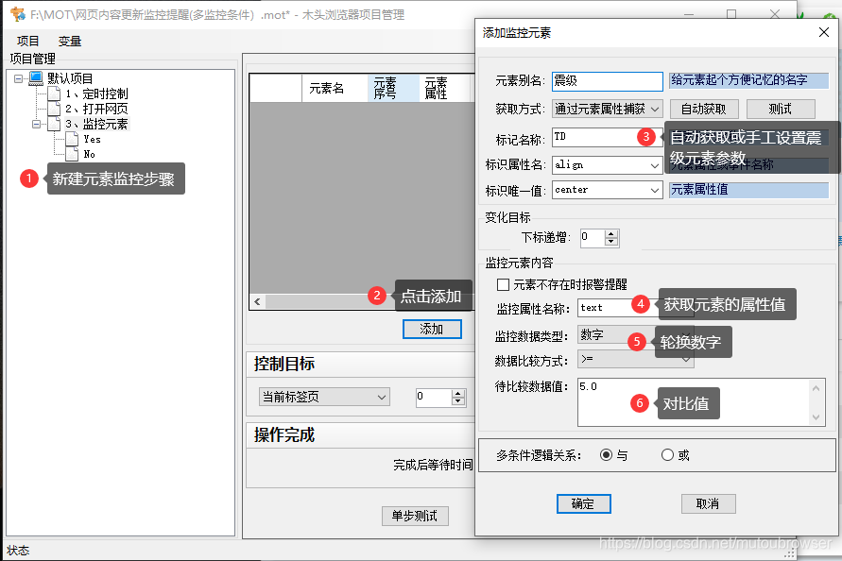Image resolution: width=842 pixels, height=561 pixels.
Task: Decrease the 控制目标 spinner value
Action: [x=458, y=401]
